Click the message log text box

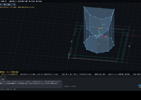(x=31, y=84)
